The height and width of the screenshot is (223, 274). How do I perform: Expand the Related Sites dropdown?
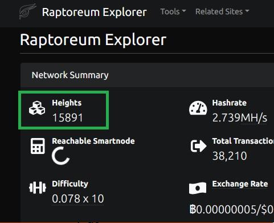222,11
